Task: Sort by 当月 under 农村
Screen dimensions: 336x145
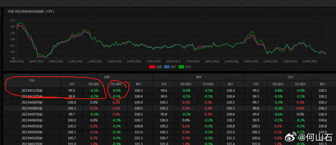Action: (x=256, y=84)
